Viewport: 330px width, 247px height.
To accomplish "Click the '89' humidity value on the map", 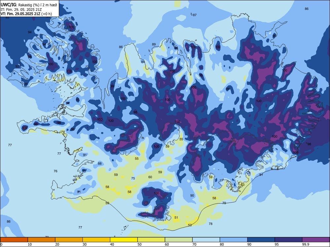I will (x=154, y=44).
